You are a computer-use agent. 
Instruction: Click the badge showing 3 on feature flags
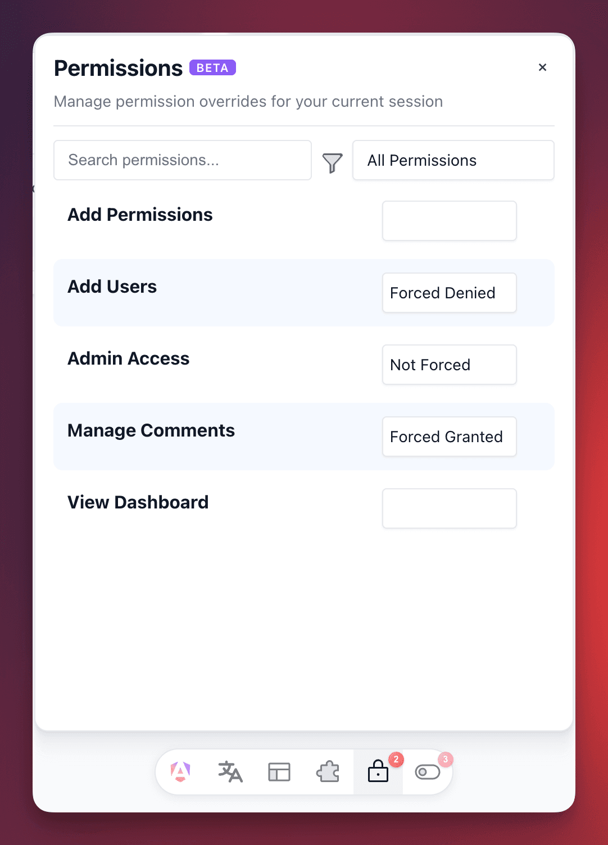tap(445, 759)
